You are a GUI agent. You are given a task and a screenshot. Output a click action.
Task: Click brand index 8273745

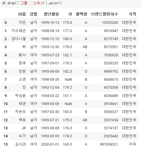click(111, 39)
